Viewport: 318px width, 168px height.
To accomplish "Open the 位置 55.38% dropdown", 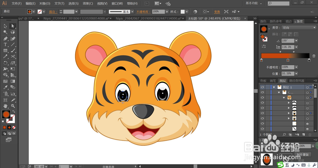I will [296, 74].
